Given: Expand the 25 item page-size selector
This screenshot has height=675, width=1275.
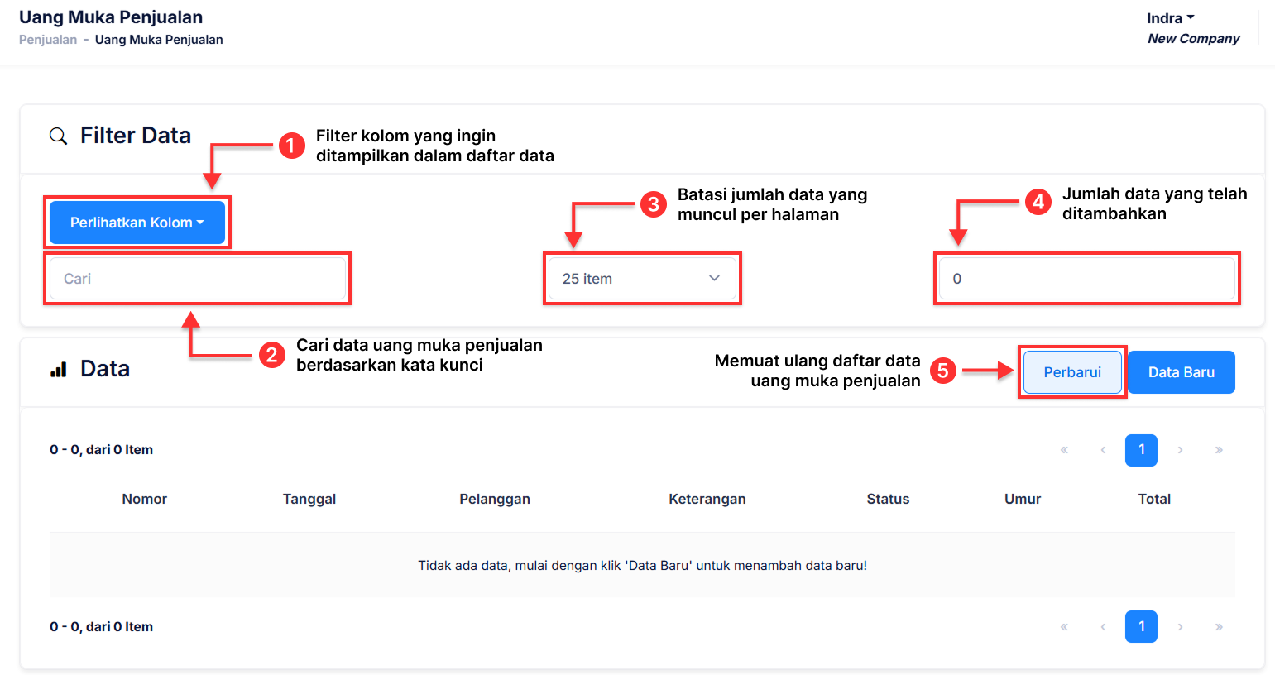Looking at the screenshot, I should pyautogui.click(x=642, y=279).
